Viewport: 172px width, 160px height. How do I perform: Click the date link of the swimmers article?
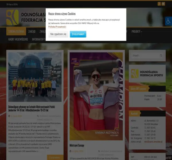16,116
